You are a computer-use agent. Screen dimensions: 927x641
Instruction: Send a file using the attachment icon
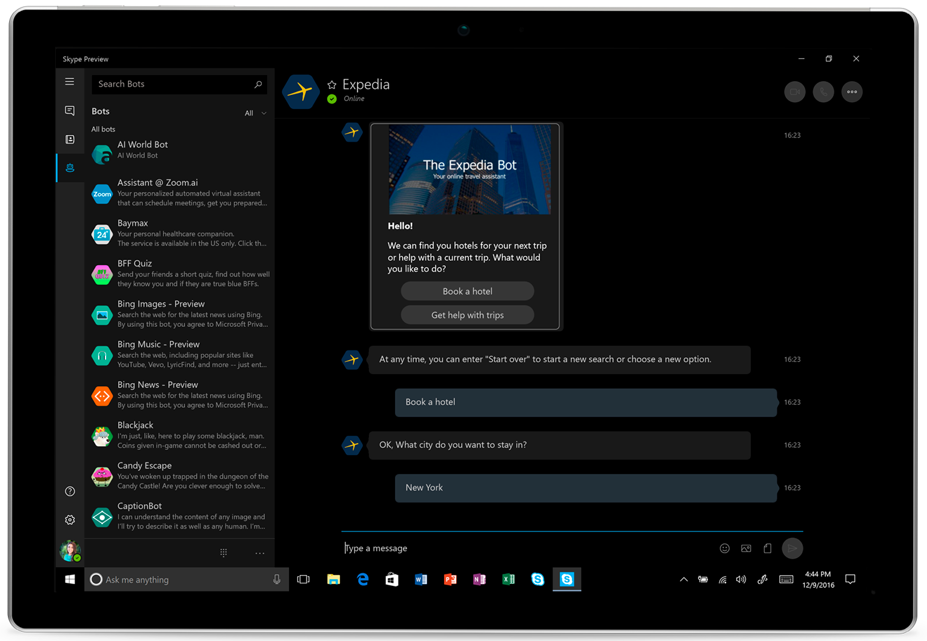tap(767, 548)
